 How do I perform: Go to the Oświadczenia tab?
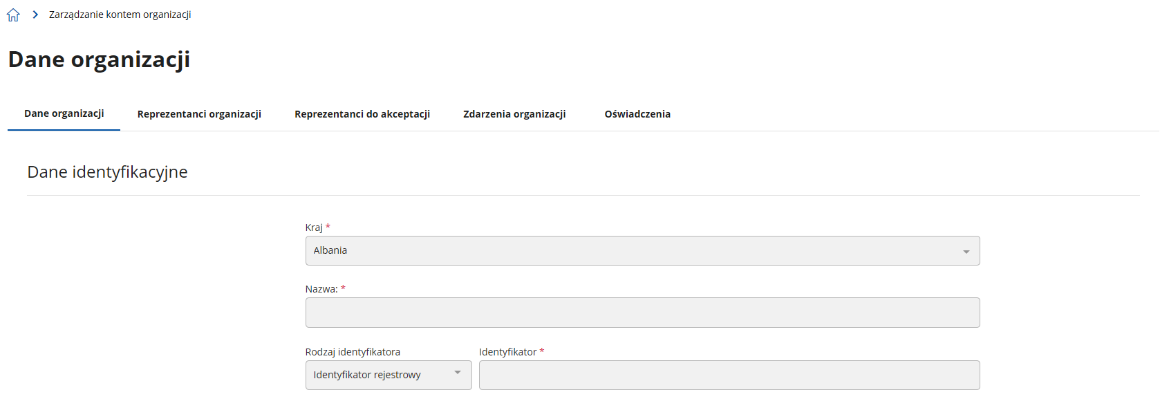[637, 114]
